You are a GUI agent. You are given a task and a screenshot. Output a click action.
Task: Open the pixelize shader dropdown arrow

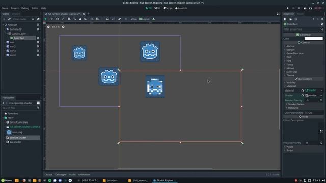321,95
